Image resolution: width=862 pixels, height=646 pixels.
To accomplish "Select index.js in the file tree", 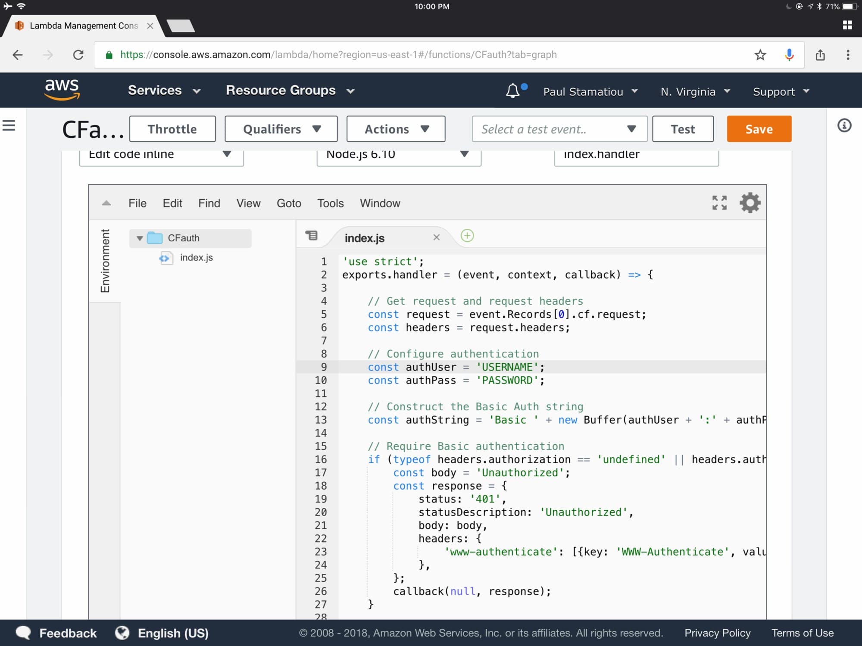I will (196, 258).
